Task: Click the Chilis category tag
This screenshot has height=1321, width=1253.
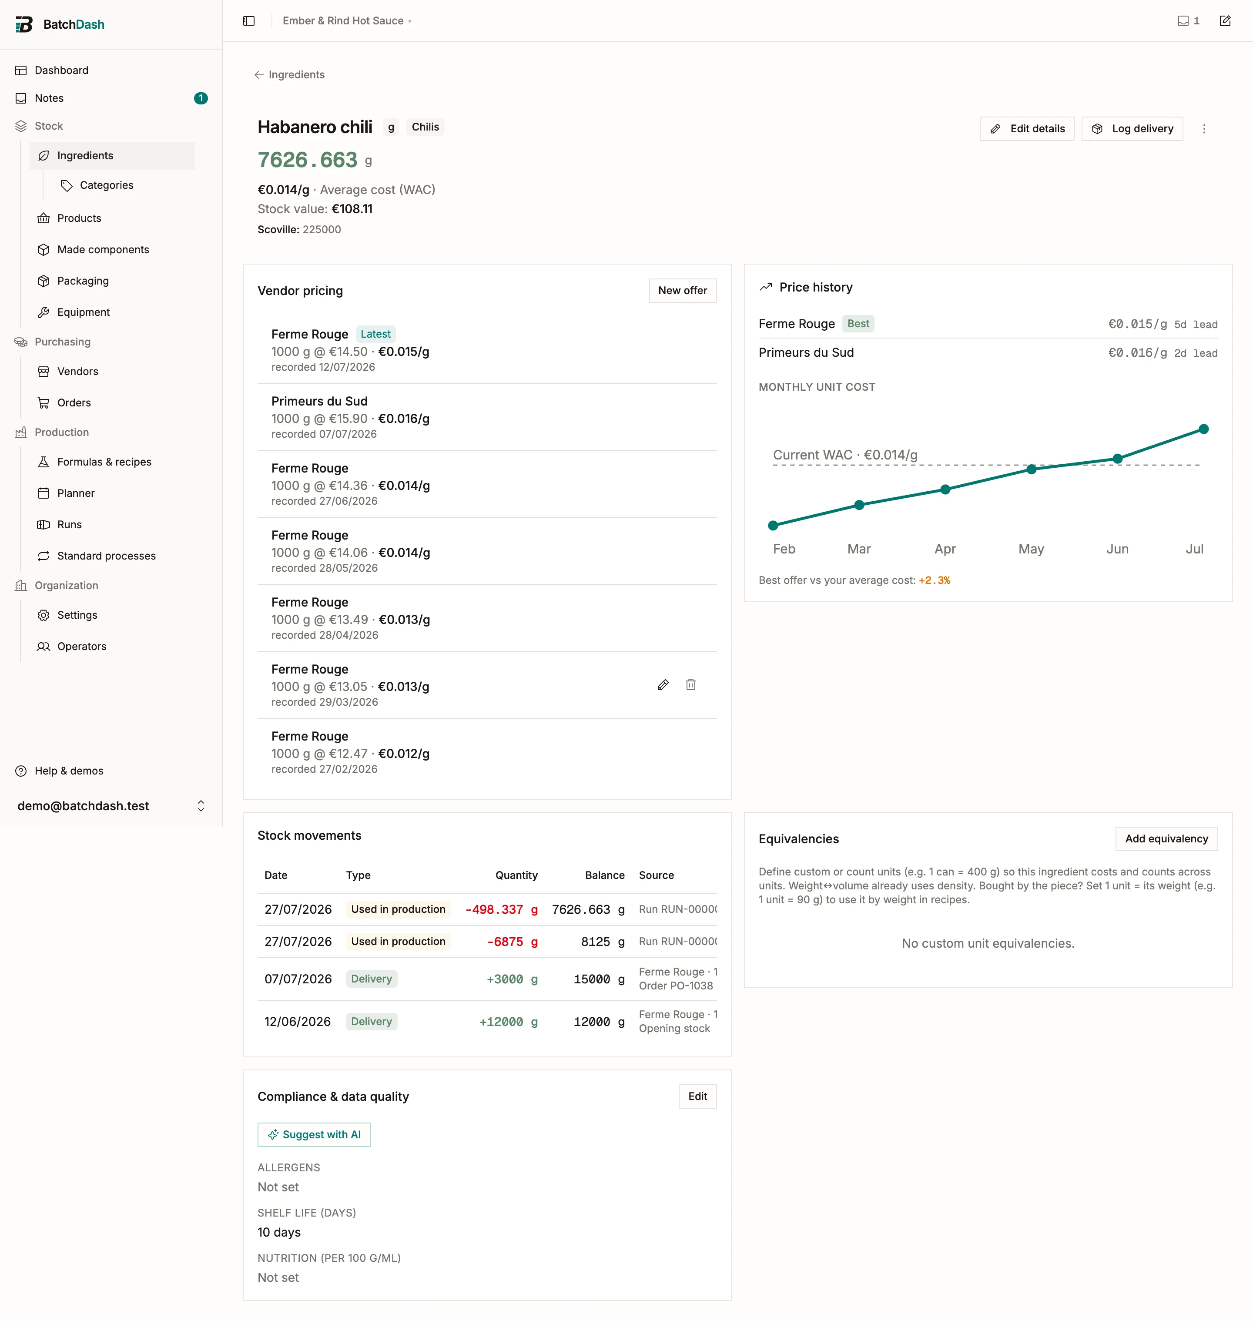Action: pyautogui.click(x=425, y=127)
